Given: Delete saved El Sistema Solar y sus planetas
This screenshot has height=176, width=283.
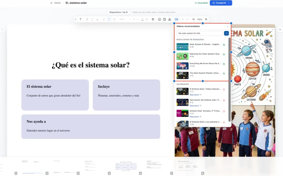Looking at the screenshot, I should (x=224, y=122).
